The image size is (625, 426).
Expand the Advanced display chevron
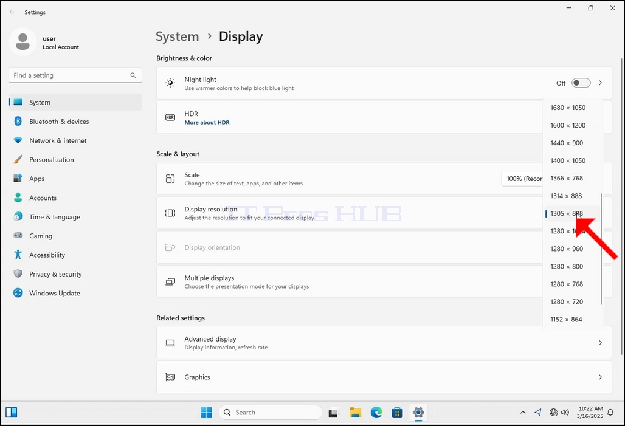(x=600, y=343)
